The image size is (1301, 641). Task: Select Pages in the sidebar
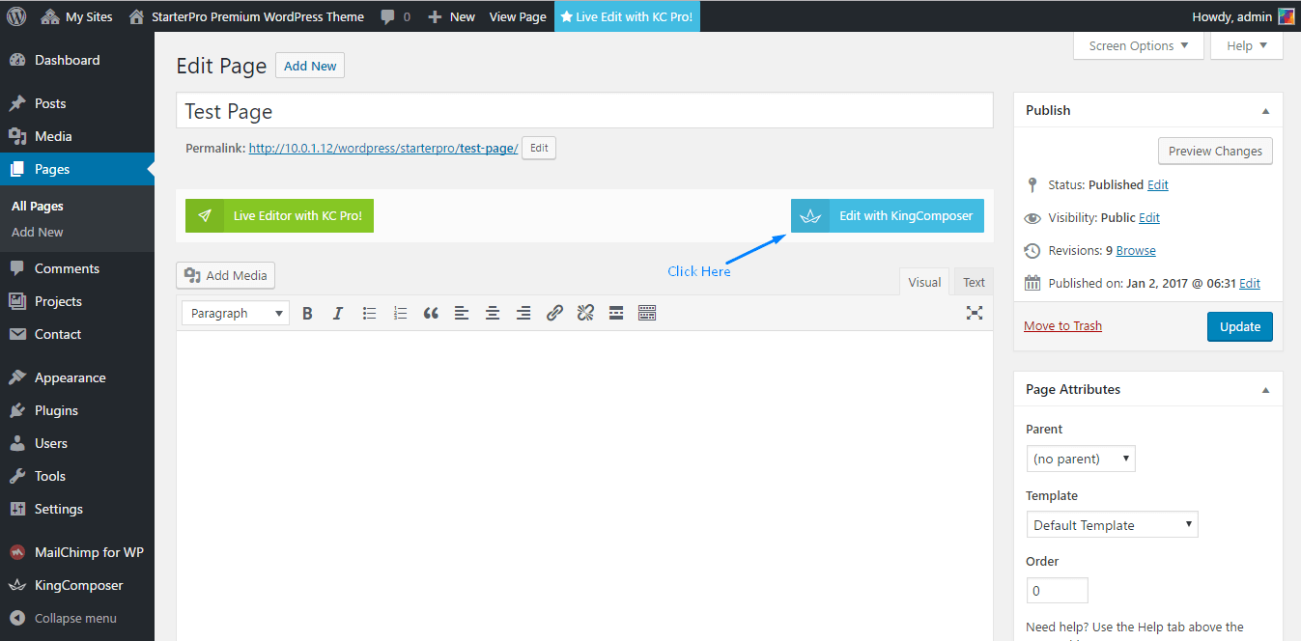(x=77, y=169)
